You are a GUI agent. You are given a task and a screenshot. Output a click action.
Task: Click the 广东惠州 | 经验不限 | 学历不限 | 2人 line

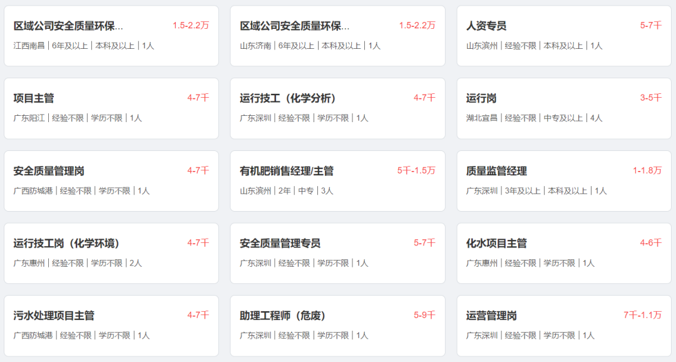(x=78, y=263)
